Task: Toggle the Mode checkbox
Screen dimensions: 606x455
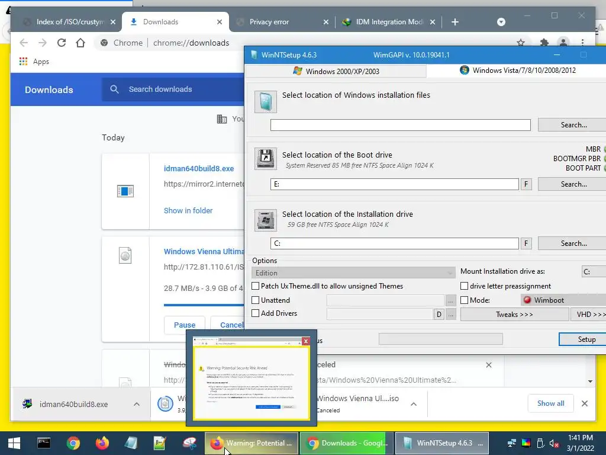Action: [x=465, y=300]
